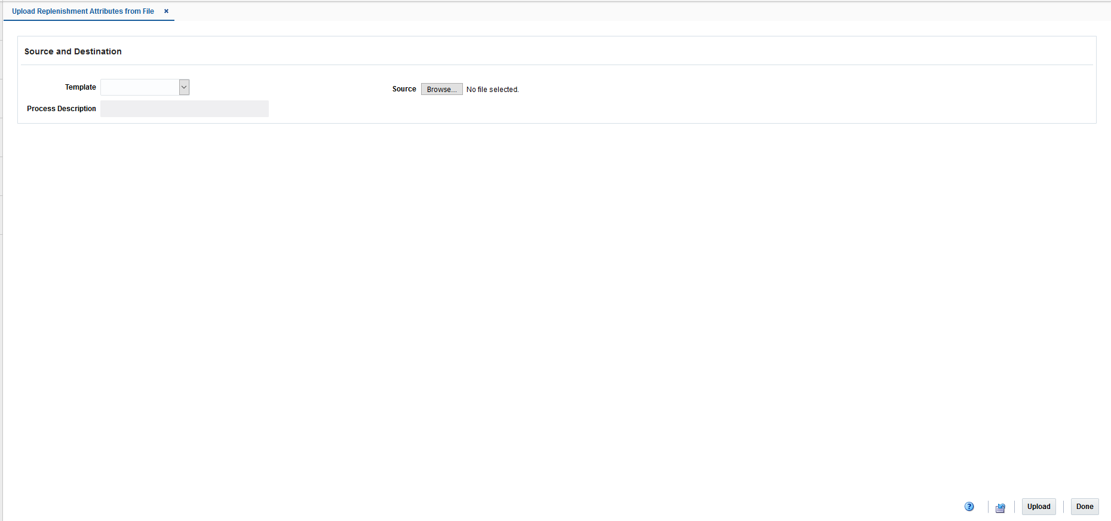This screenshot has height=521, width=1111.
Task: Click inside the Template combo box field
Action: click(x=140, y=87)
